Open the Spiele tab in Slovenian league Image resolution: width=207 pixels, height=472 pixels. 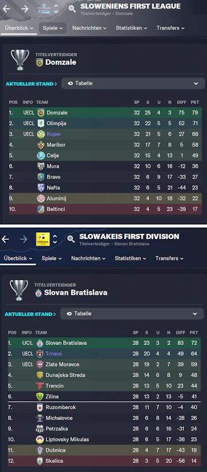pos(52,28)
